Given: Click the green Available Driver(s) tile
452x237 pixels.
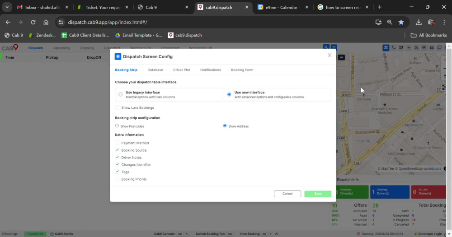Looking at the screenshot, I should pos(352,192).
